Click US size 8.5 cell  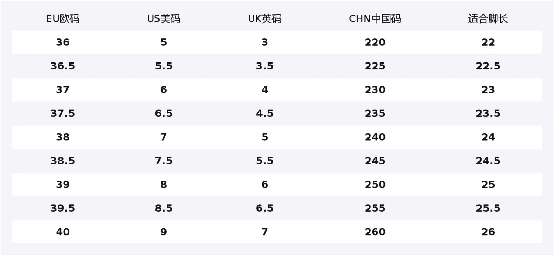click(164, 208)
